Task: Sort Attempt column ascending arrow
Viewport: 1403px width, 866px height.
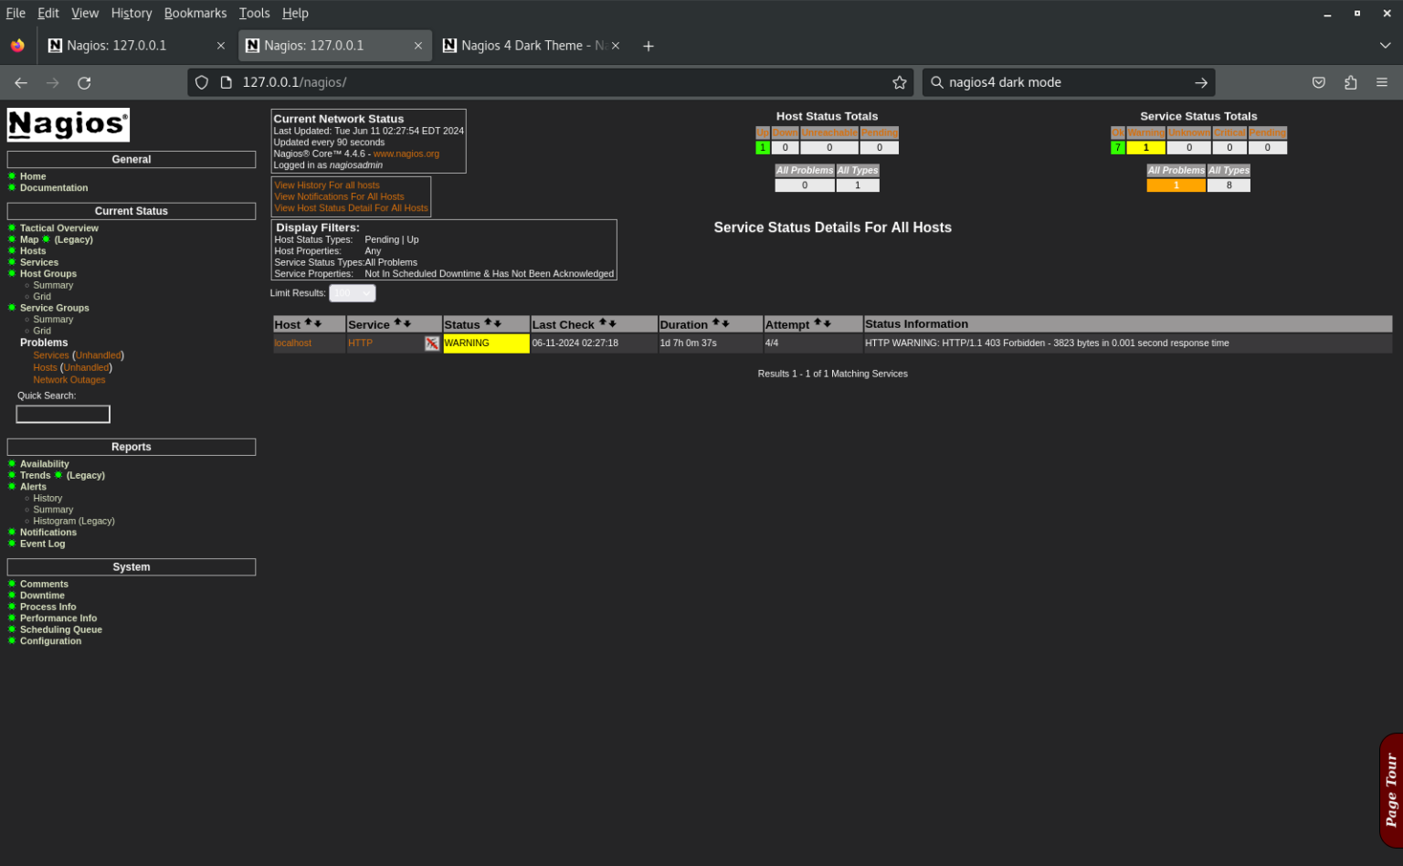Action: click(818, 323)
